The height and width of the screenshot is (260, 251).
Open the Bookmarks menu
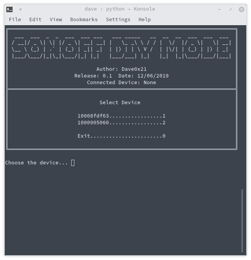(84, 20)
